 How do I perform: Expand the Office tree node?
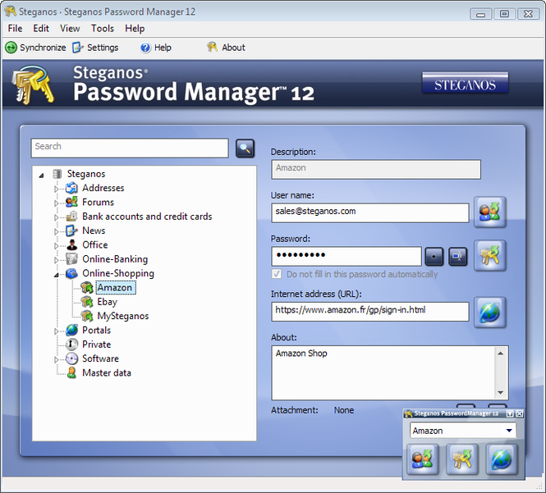[x=56, y=245]
